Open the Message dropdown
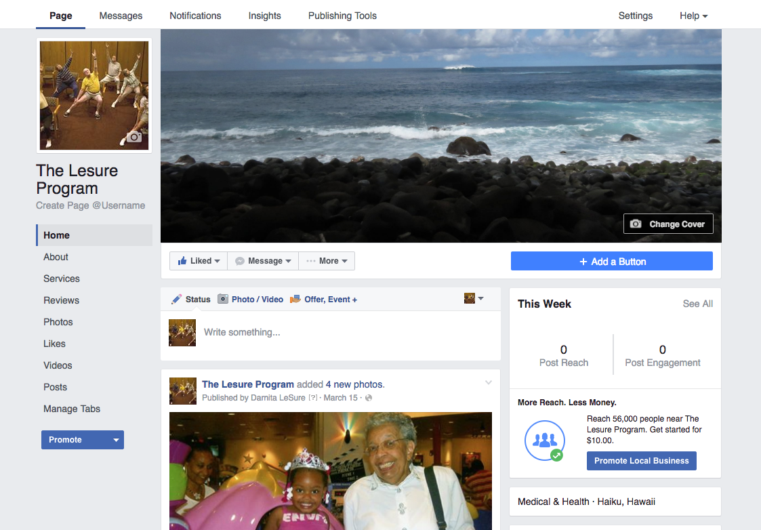This screenshot has height=530, width=761. pos(262,261)
